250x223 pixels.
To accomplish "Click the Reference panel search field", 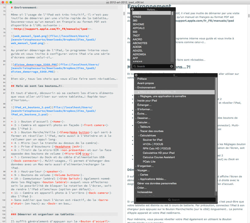I will 153,66.
